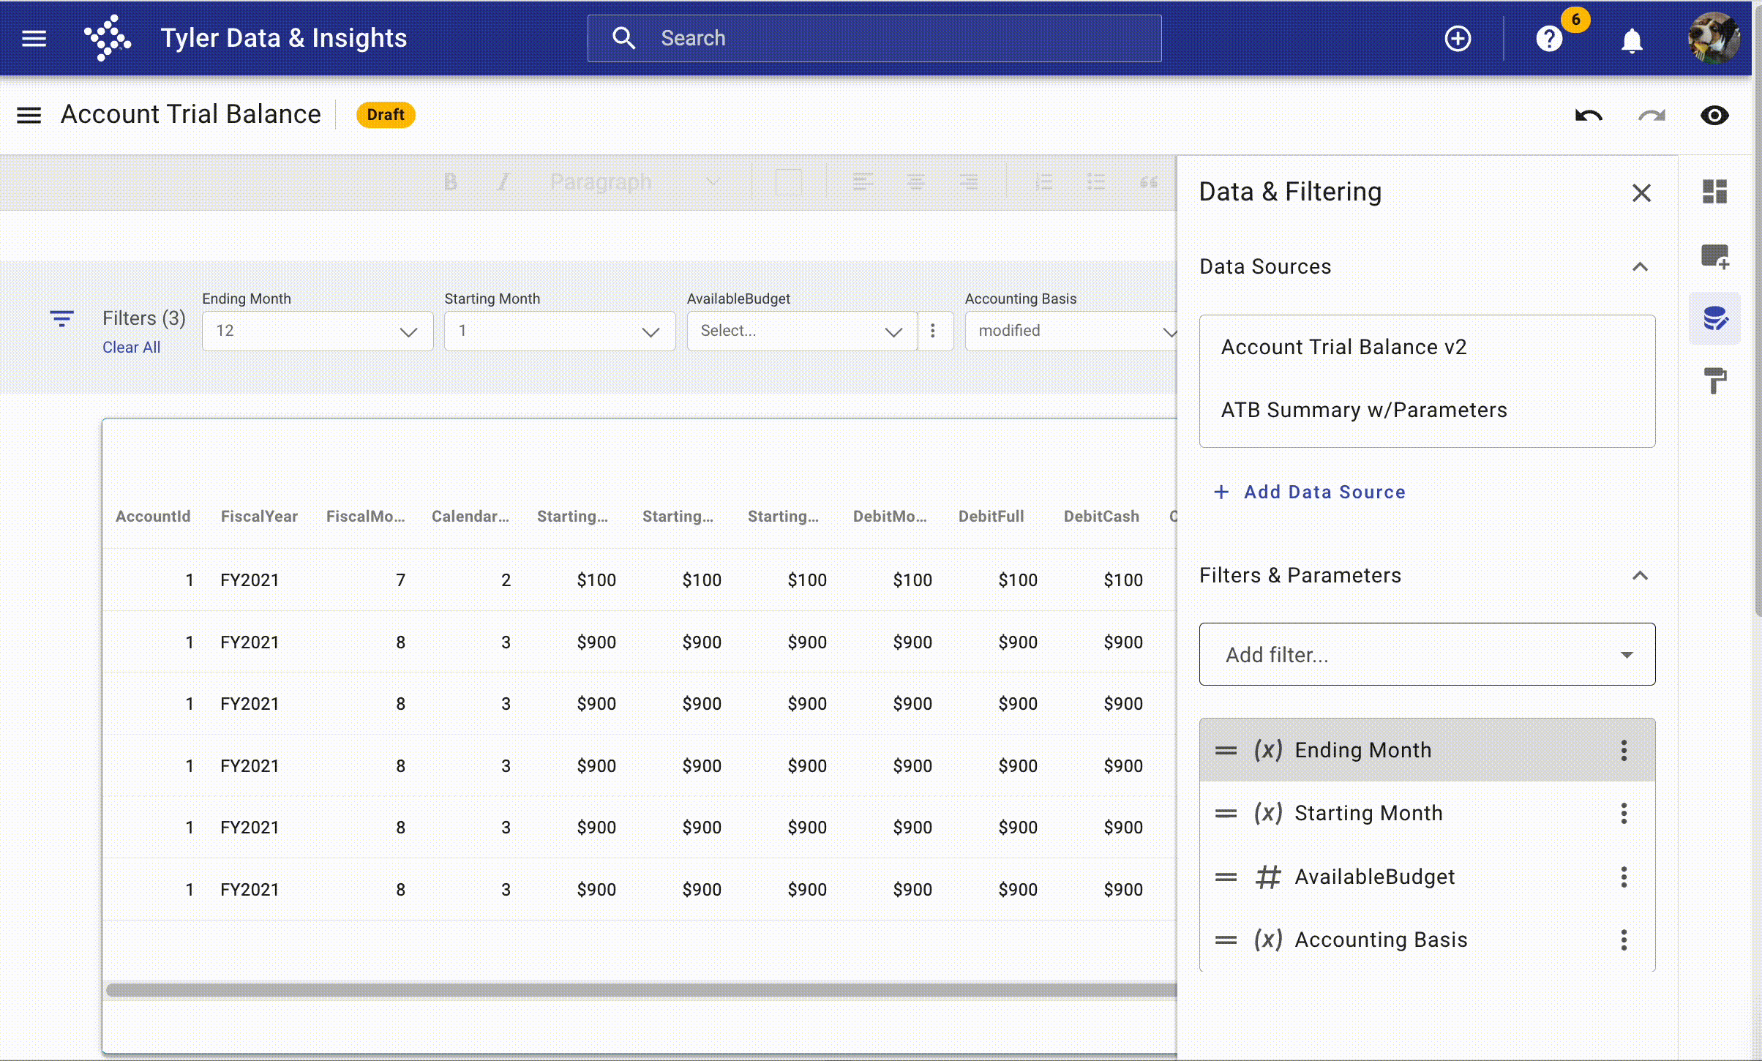Click the Tyler Data & Insights logo

click(108, 38)
